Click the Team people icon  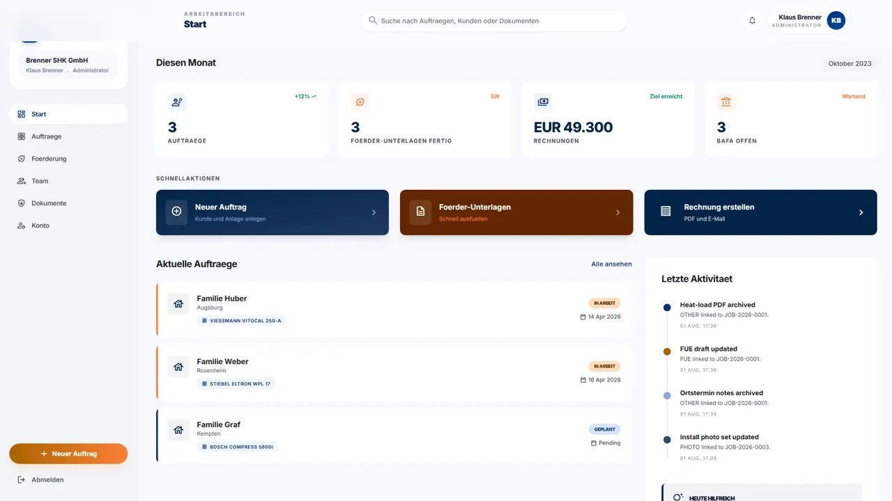tap(21, 181)
